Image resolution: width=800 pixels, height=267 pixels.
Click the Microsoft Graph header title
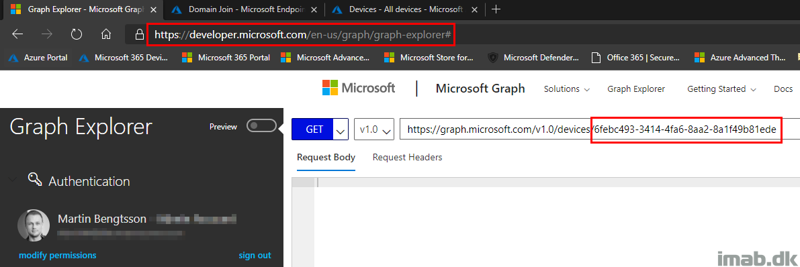(480, 89)
